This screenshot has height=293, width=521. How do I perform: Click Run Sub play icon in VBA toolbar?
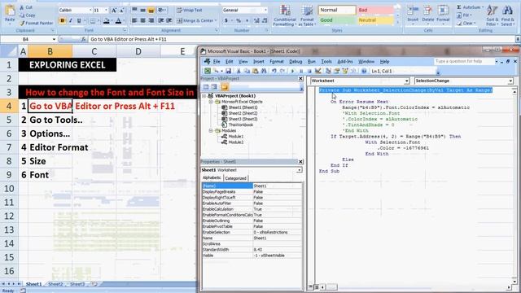(293, 71)
